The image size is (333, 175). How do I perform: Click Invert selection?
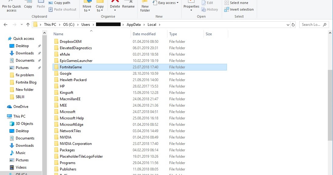coord(239,9)
